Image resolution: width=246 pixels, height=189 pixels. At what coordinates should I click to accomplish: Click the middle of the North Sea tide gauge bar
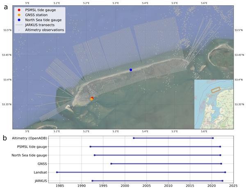coord(157,155)
